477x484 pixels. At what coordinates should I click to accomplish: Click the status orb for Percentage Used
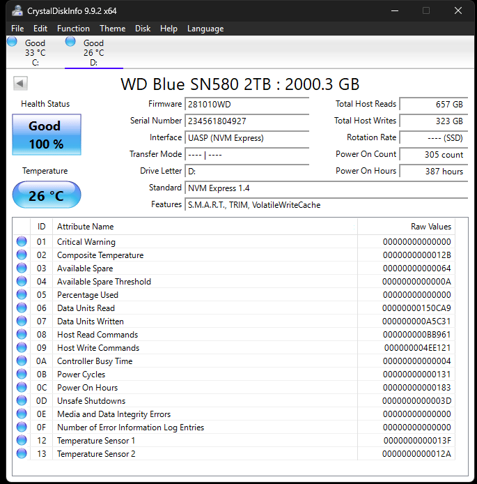(22, 294)
